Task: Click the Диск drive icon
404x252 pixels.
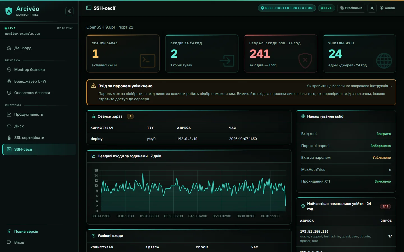Action: 9,126
